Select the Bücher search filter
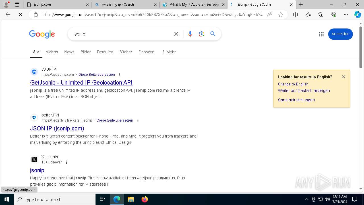Image resolution: width=364 pixels, height=205 pixels. (x=126, y=52)
